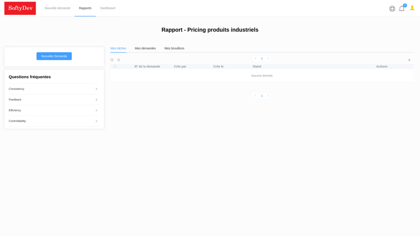This screenshot has height=236, width=420.
Task: Click the Actions column header
Action: 382,67
